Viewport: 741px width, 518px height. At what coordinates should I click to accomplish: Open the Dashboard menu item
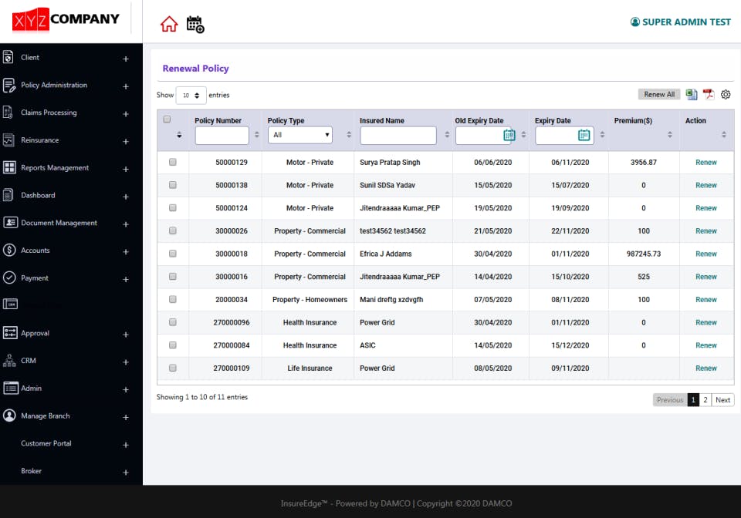click(x=38, y=195)
